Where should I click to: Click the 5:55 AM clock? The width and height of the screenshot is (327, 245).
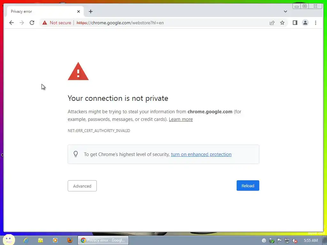click(311, 241)
